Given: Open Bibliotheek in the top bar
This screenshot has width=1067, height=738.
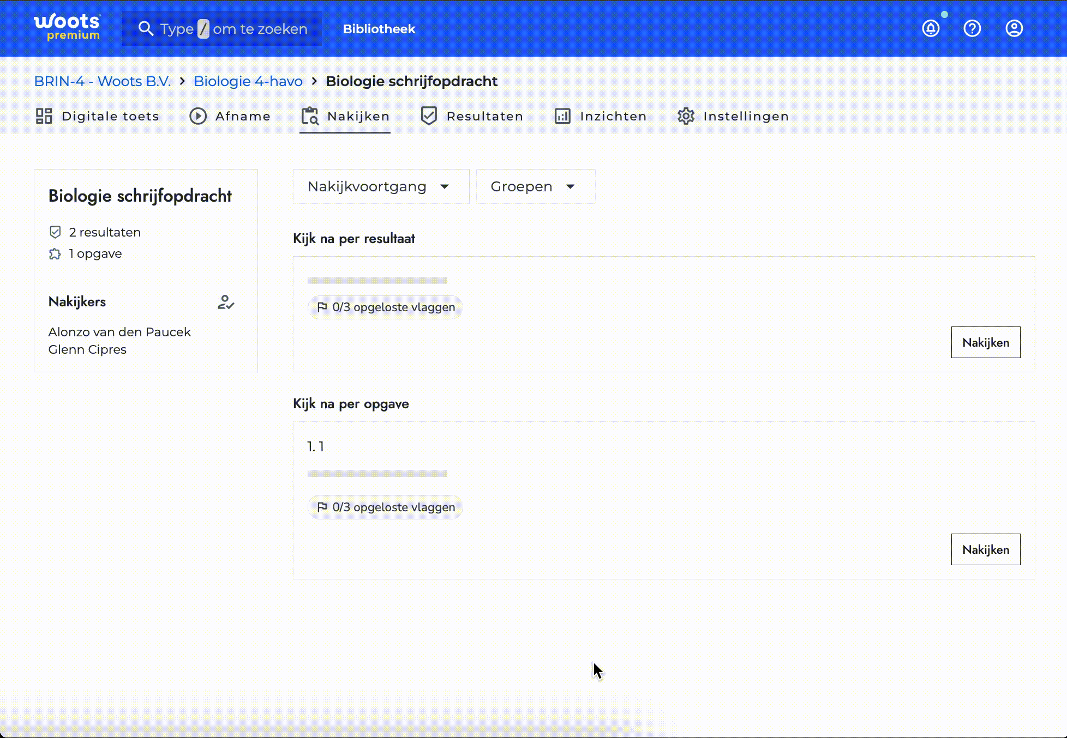Looking at the screenshot, I should 379,29.
